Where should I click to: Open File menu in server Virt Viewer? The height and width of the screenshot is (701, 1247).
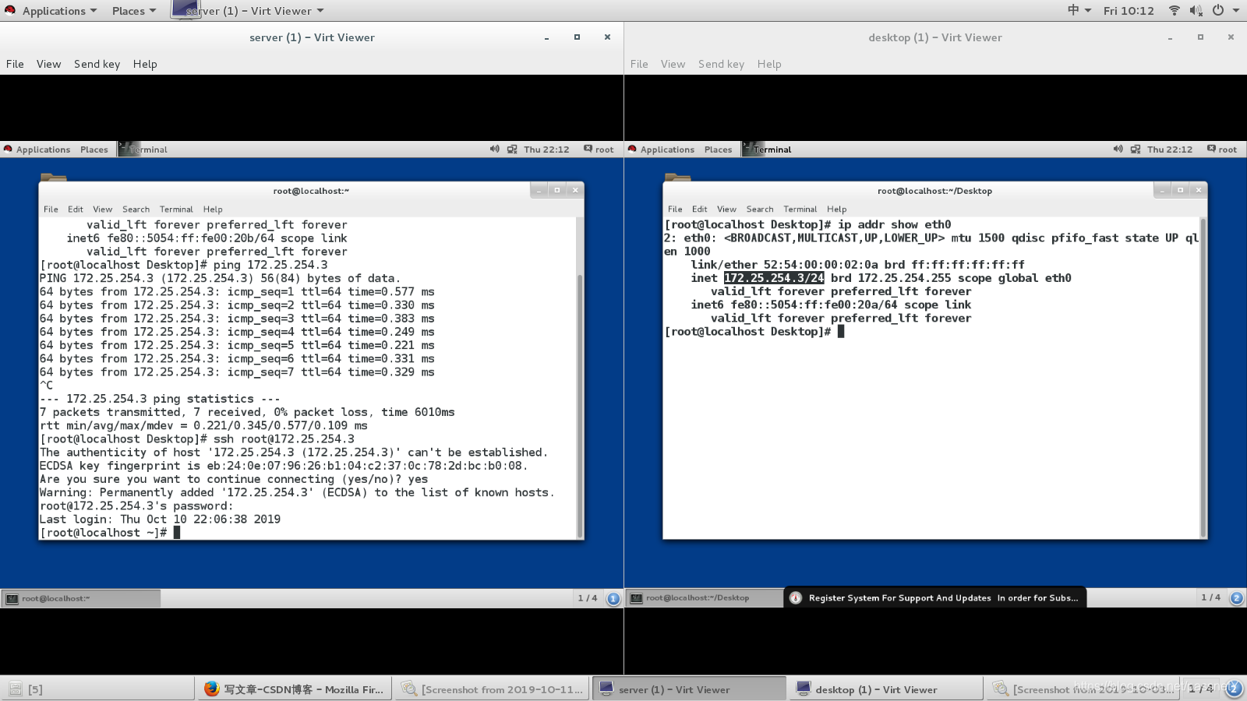coord(15,64)
